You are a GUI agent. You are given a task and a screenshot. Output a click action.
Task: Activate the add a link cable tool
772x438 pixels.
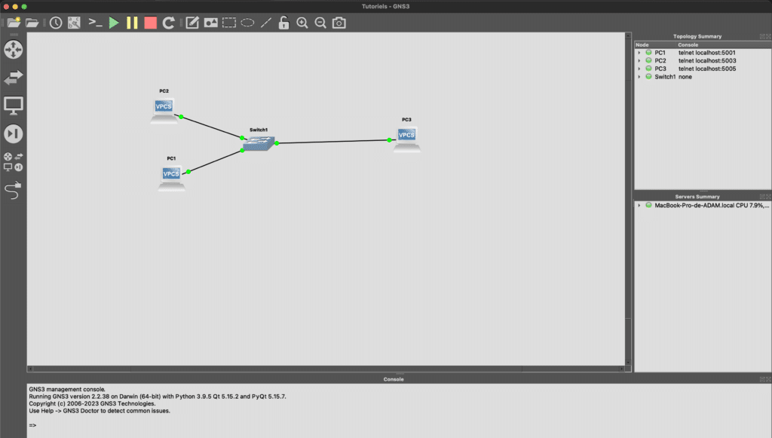point(14,191)
